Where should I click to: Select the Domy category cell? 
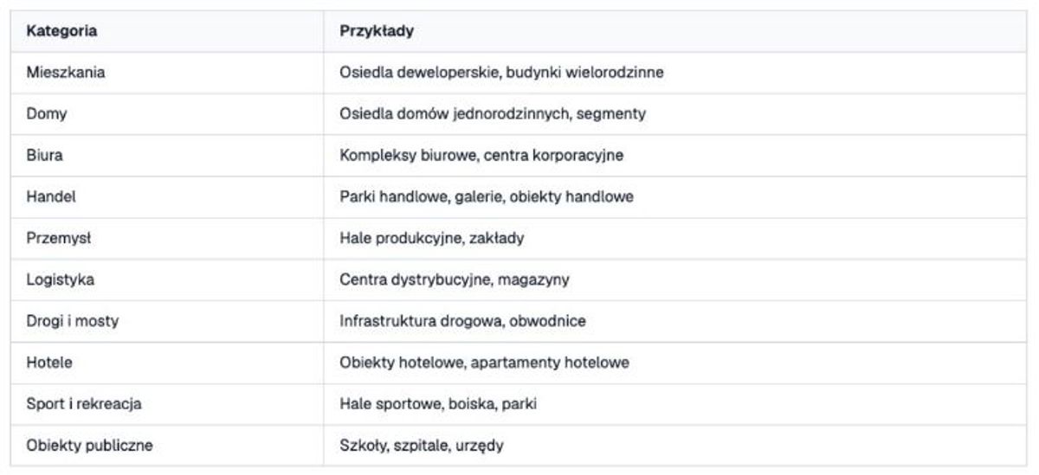click(x=167, y=114)
